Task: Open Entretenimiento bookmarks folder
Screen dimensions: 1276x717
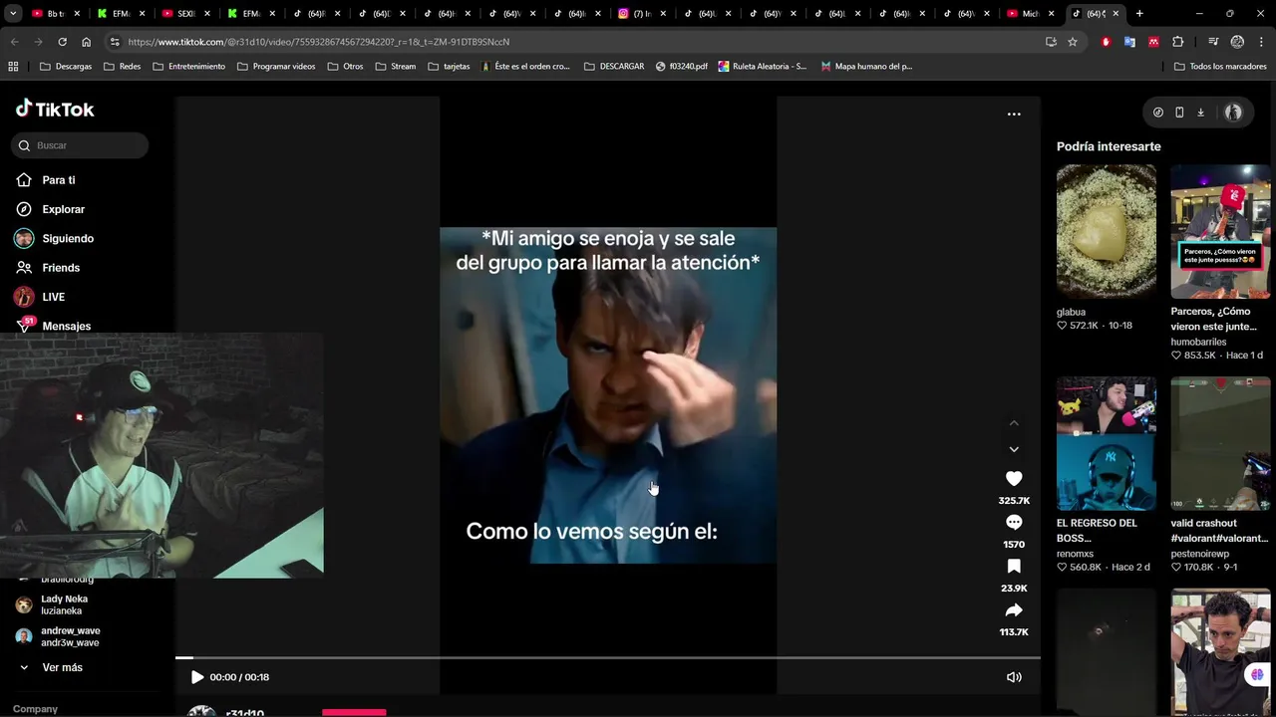Action: tap(188, 67)
